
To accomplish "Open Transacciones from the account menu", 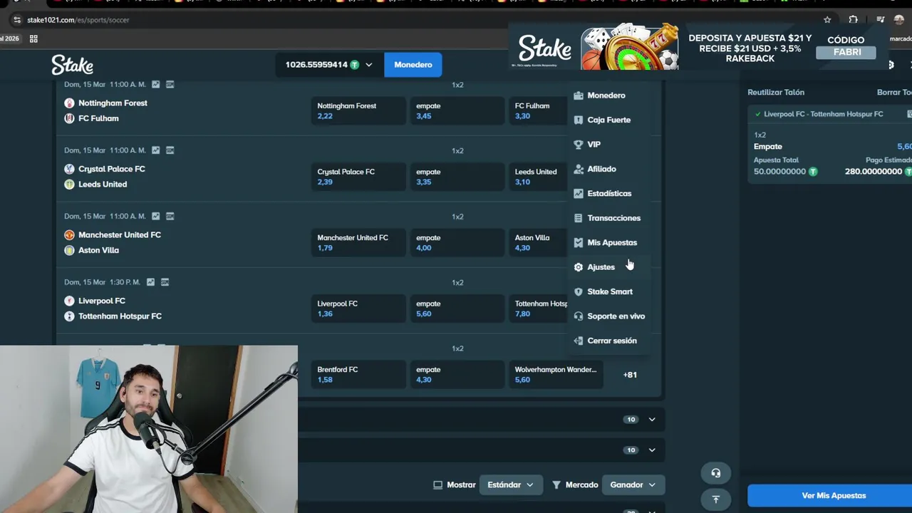I will (613, 218).
